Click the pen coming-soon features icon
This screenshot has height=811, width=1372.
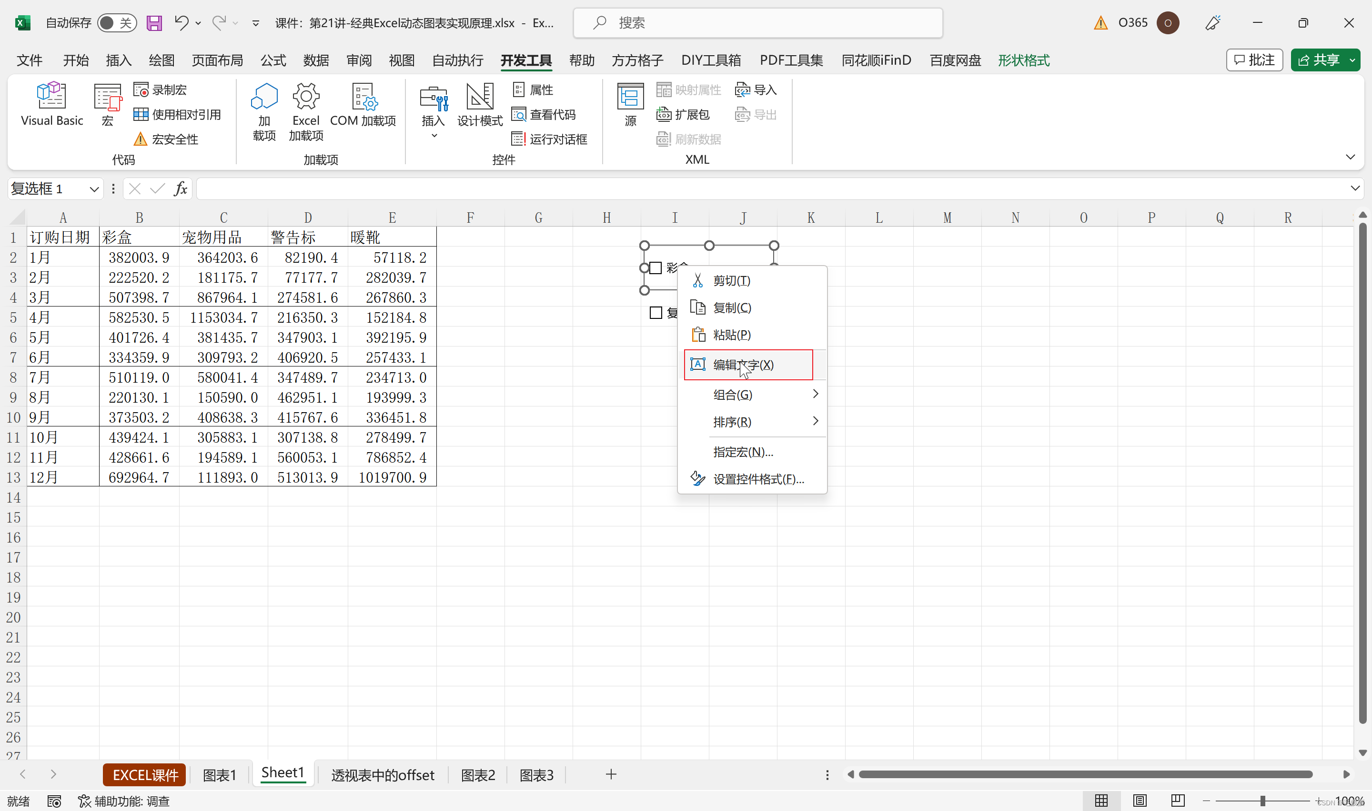click(1213, 23)
